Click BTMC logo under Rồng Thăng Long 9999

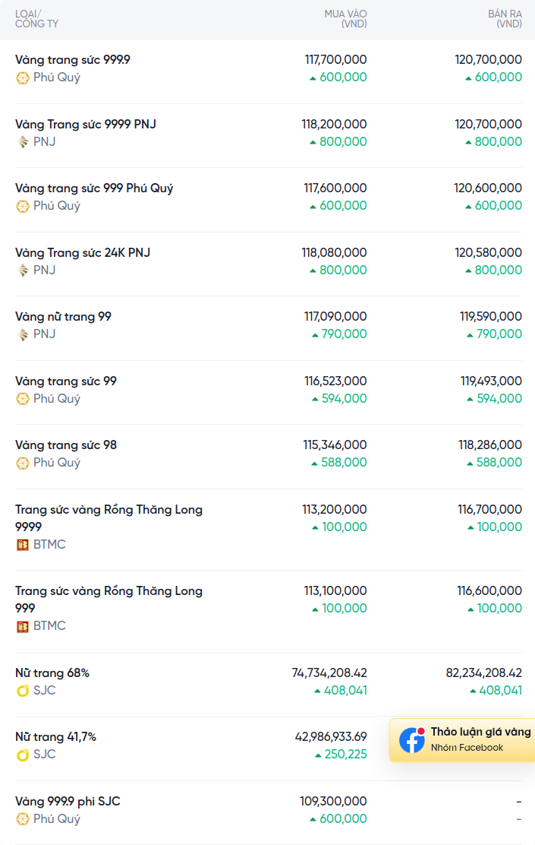tap(23, 545)
